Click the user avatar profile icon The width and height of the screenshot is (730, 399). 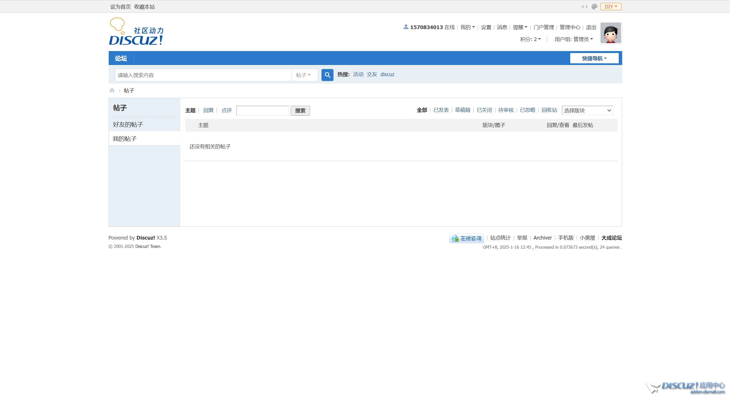tap(611, 32)
